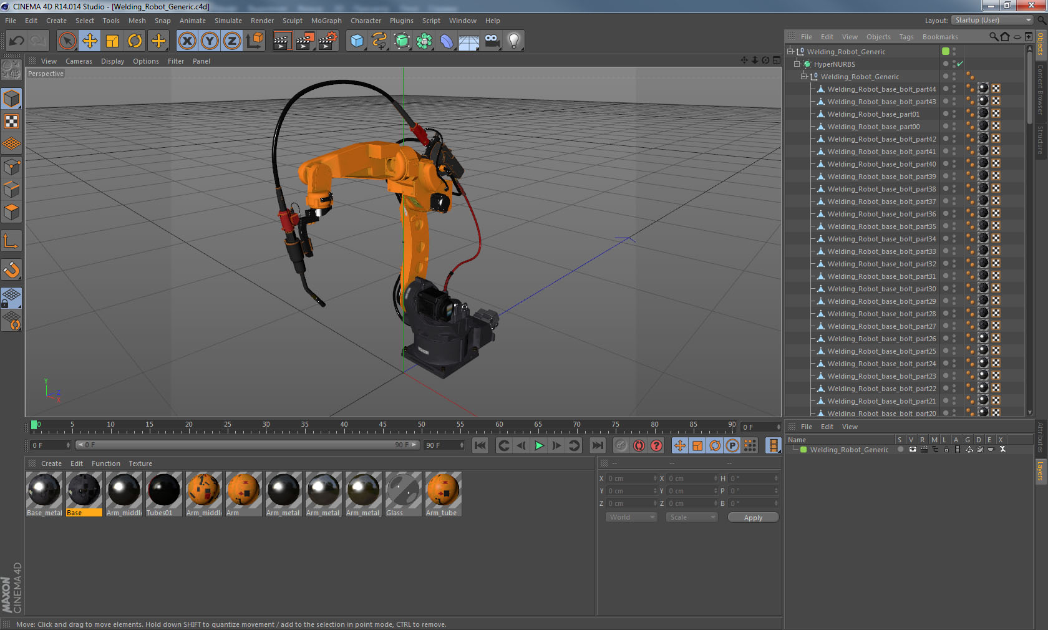Add a camera object icon
The width and height of the screenshot is (1048, 630).
[x=492, y=41]
